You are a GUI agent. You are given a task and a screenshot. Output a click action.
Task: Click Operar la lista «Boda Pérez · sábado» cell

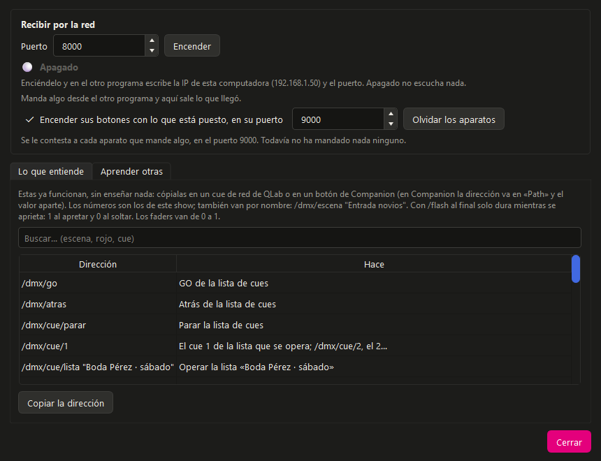pos(374,367)
